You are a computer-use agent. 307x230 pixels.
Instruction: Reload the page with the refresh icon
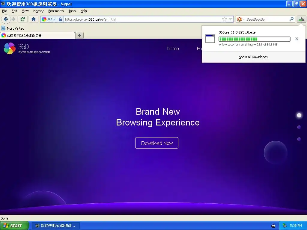(22, 19)
